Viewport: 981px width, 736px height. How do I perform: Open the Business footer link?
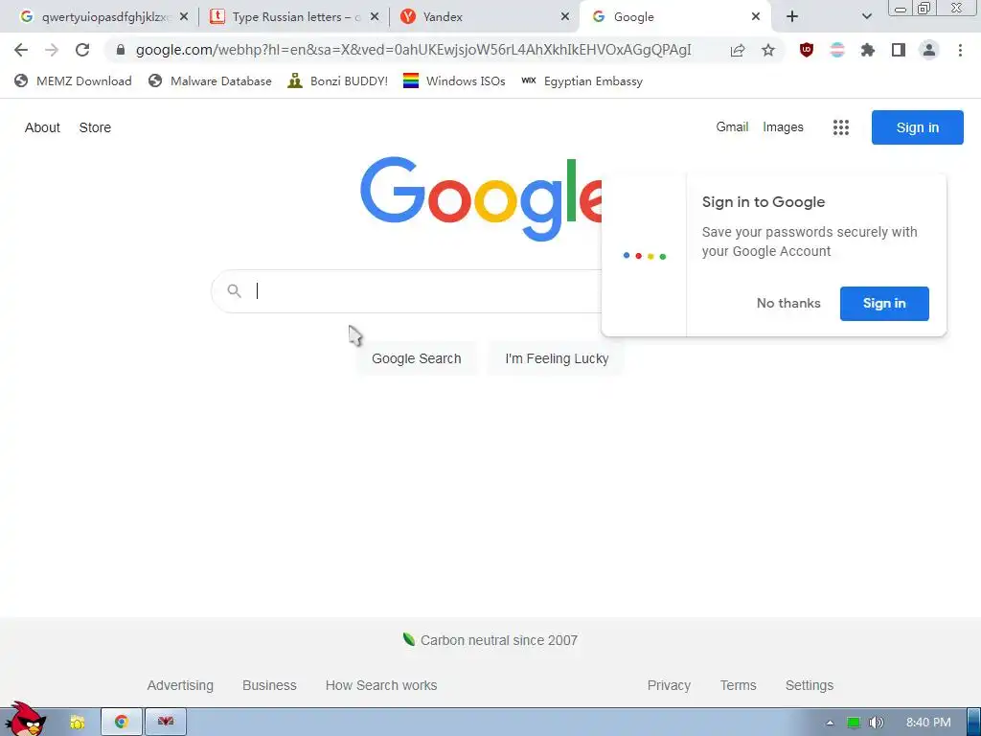[x=269, y=685]
